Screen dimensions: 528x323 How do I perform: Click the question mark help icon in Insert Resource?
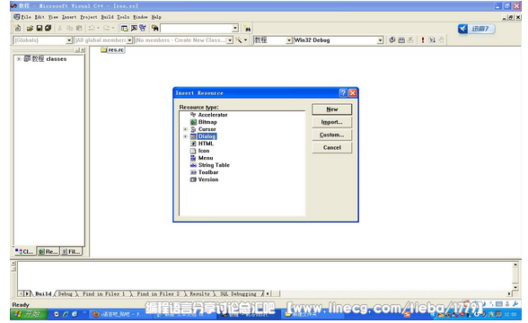343,93
